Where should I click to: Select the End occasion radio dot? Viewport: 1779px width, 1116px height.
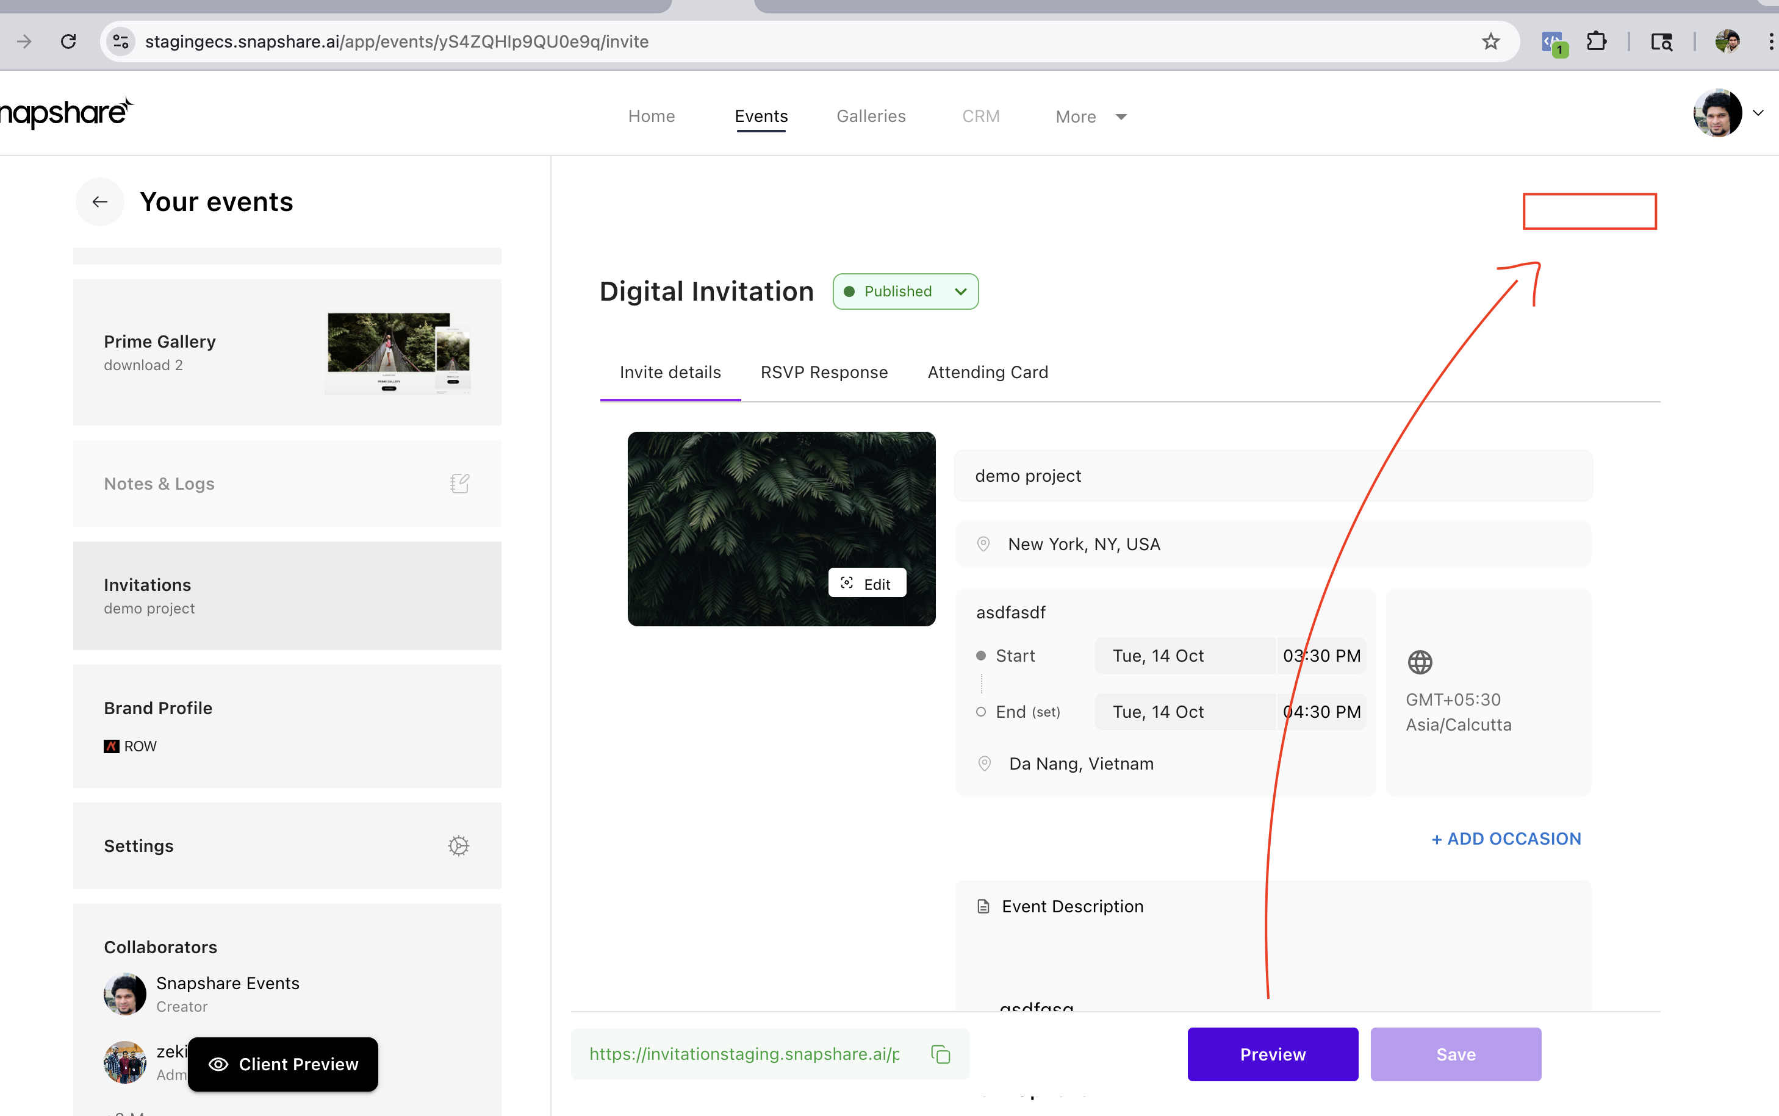click(980, 712)
